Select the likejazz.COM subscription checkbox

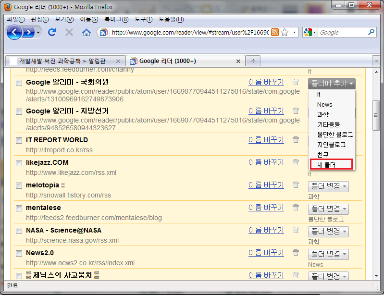point(19,163)
